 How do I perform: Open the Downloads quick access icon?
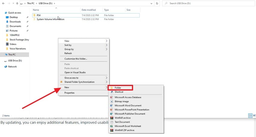(x=7, y=22)
